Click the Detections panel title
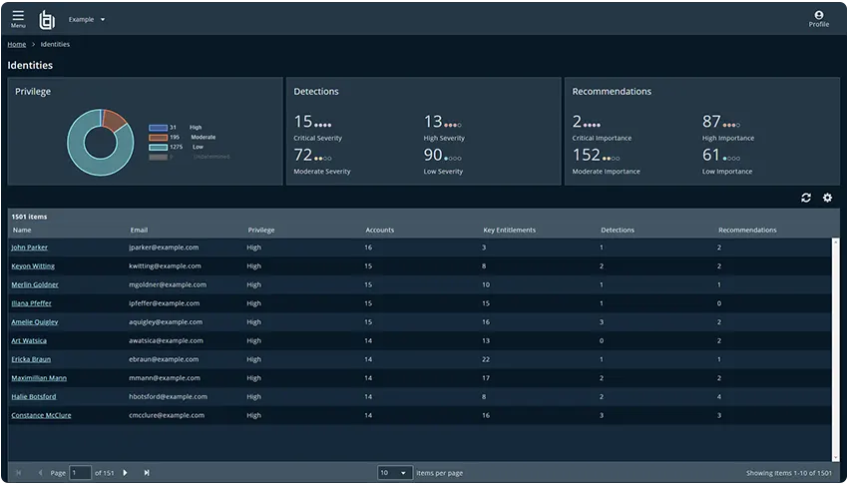The height and width of the screenshot is (487, 848). click(x=316, y=92)
